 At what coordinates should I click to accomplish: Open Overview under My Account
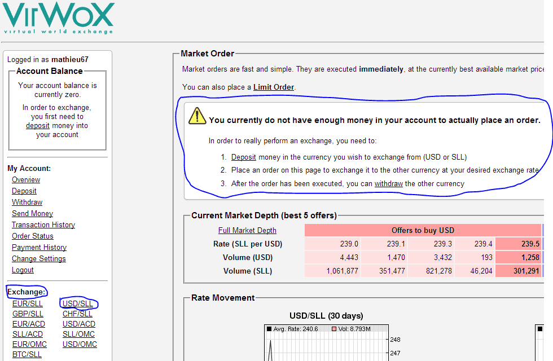tap(26, 179)
